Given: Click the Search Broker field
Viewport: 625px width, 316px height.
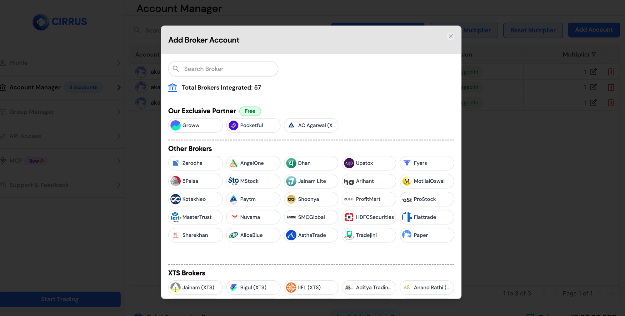Looking at the screenshot, I should coord(223,69).
